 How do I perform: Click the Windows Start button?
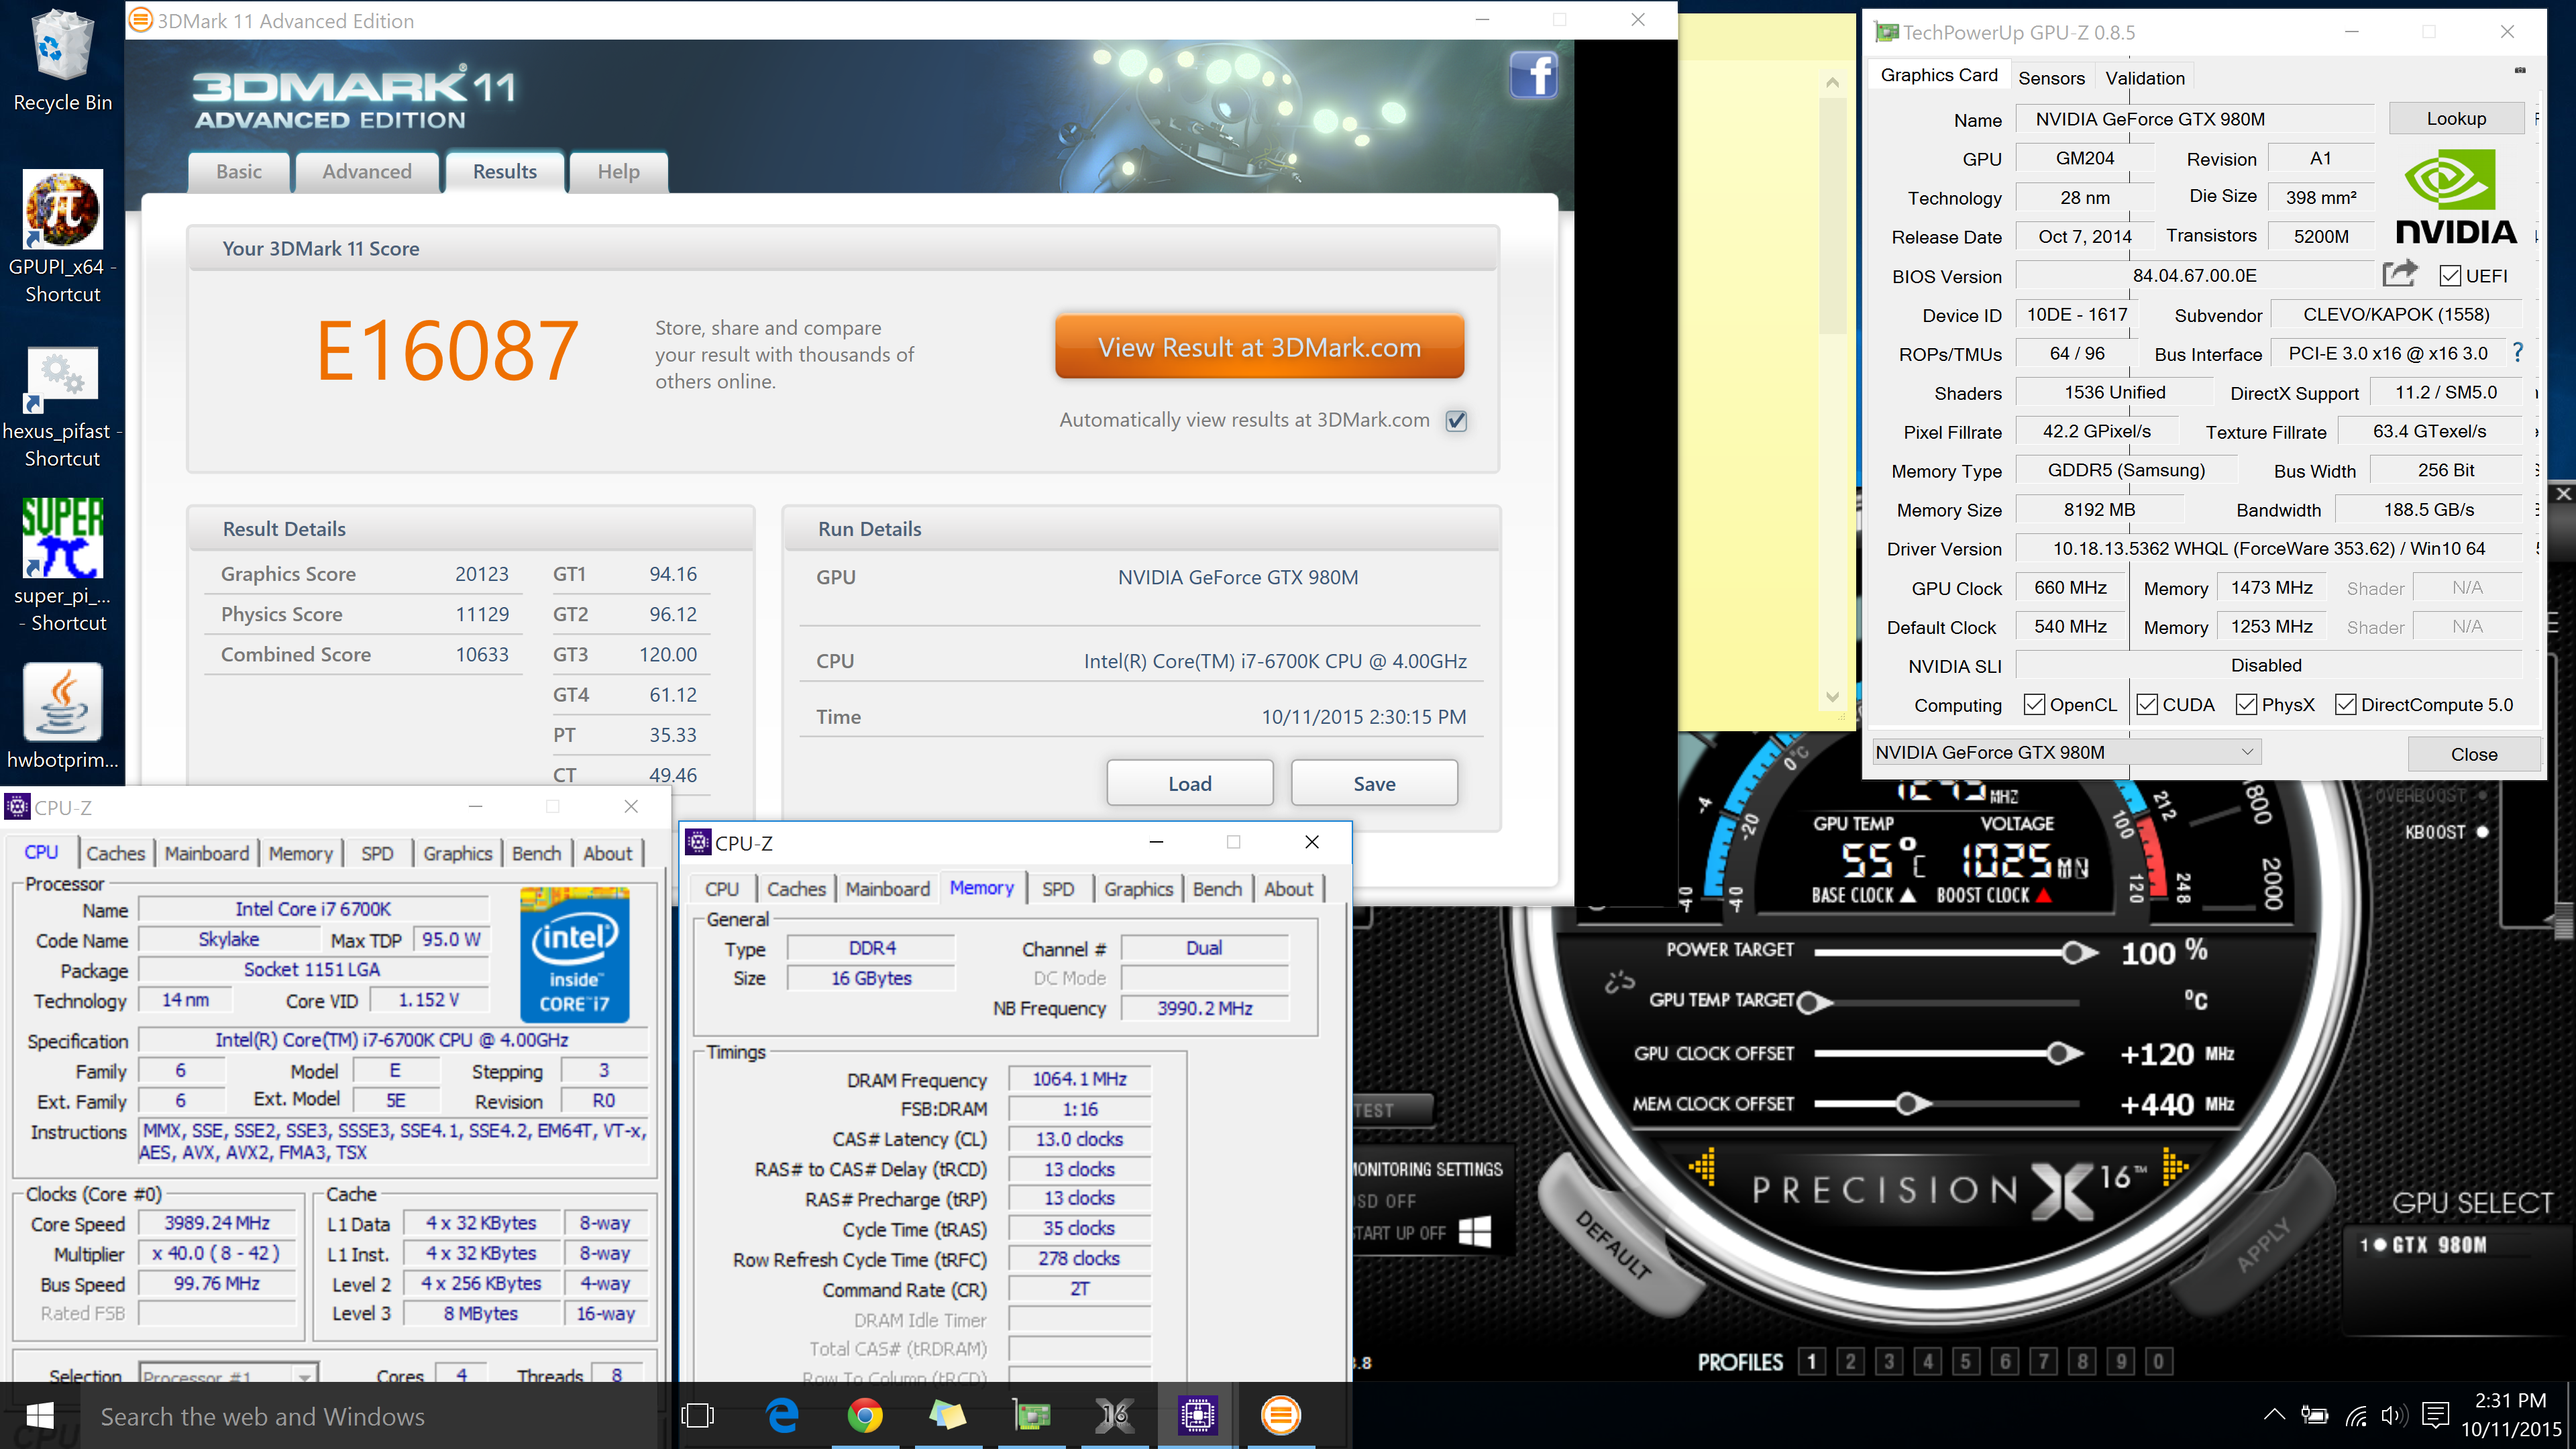[x=40, y=1416]
